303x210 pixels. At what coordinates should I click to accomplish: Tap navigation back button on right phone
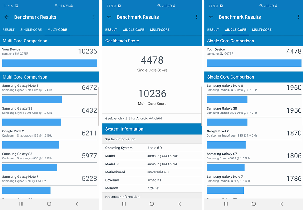(x=282, y=204)
